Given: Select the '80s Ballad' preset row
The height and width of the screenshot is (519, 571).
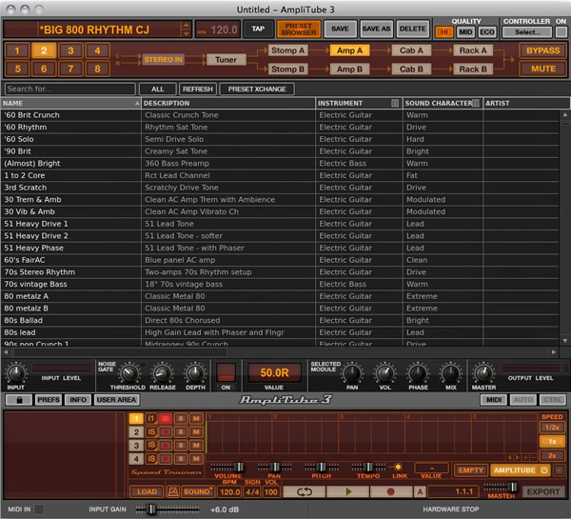Looking at the screenshot, I should [280, 320].
